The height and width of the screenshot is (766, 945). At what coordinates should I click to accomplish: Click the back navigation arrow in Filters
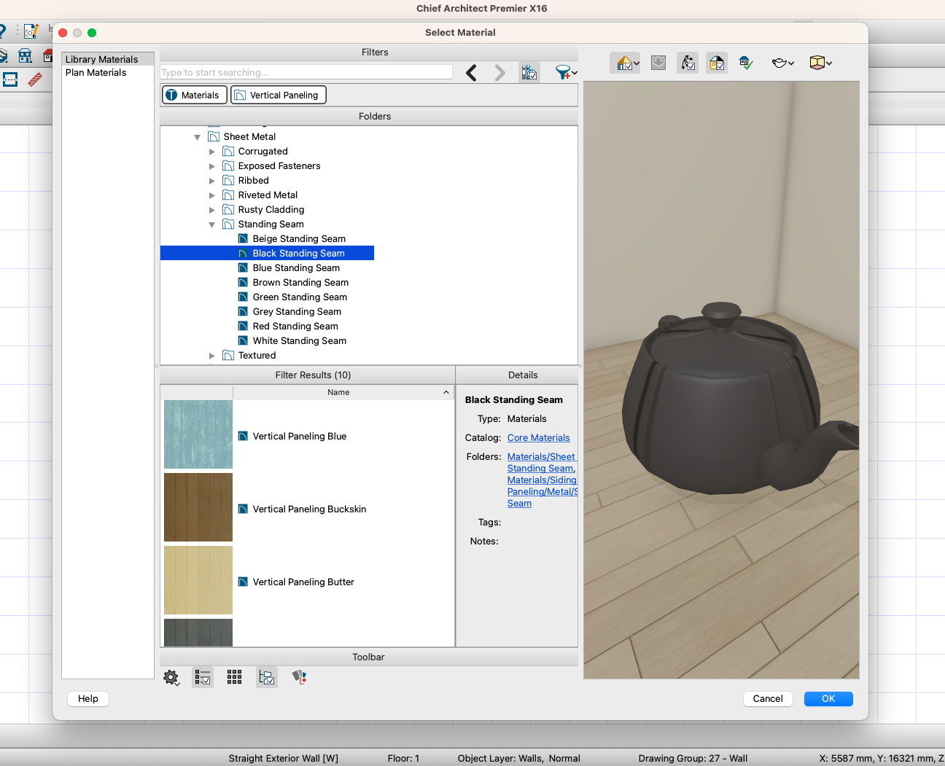click(x=472, y=73)
